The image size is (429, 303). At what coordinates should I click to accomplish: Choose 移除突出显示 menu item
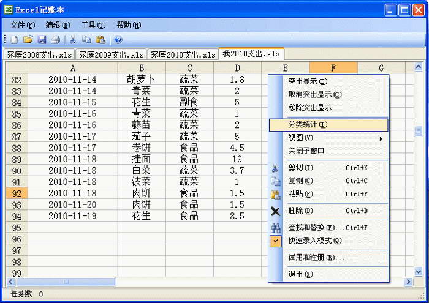[328, 108]
